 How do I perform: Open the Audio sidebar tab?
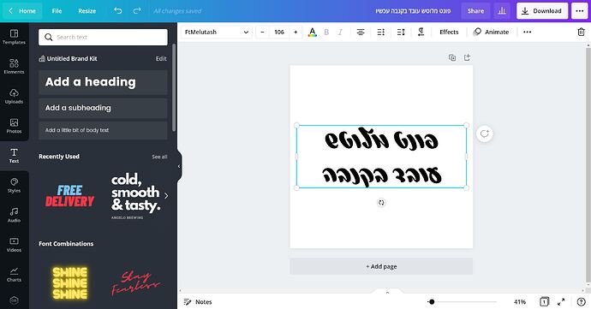[x=14, y=215]
